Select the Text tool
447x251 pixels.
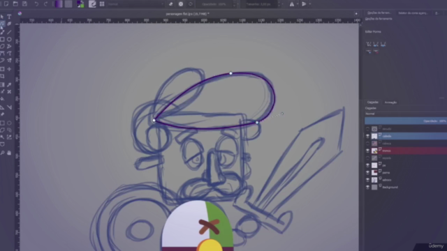pyautogui.click(x=9, y=17)
